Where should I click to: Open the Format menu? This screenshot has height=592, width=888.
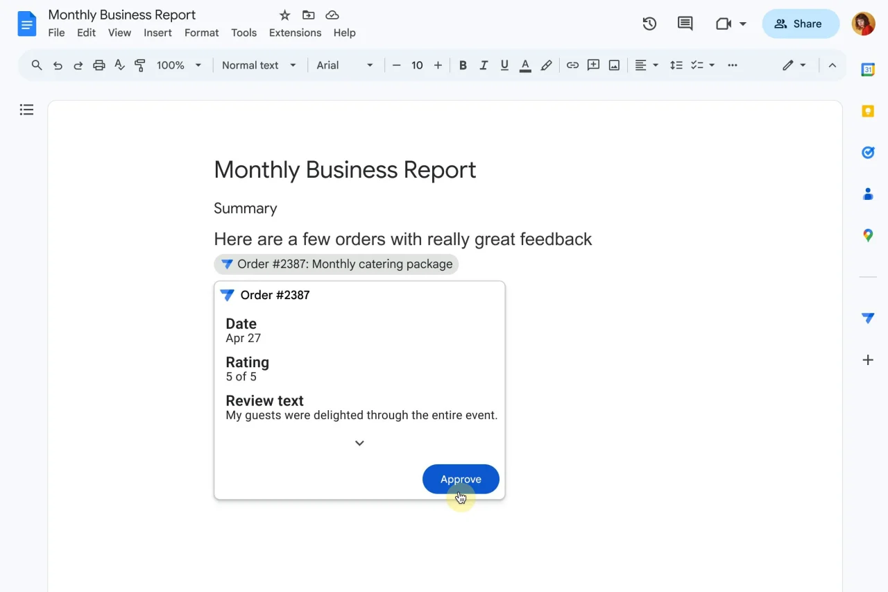coord(202,33)
